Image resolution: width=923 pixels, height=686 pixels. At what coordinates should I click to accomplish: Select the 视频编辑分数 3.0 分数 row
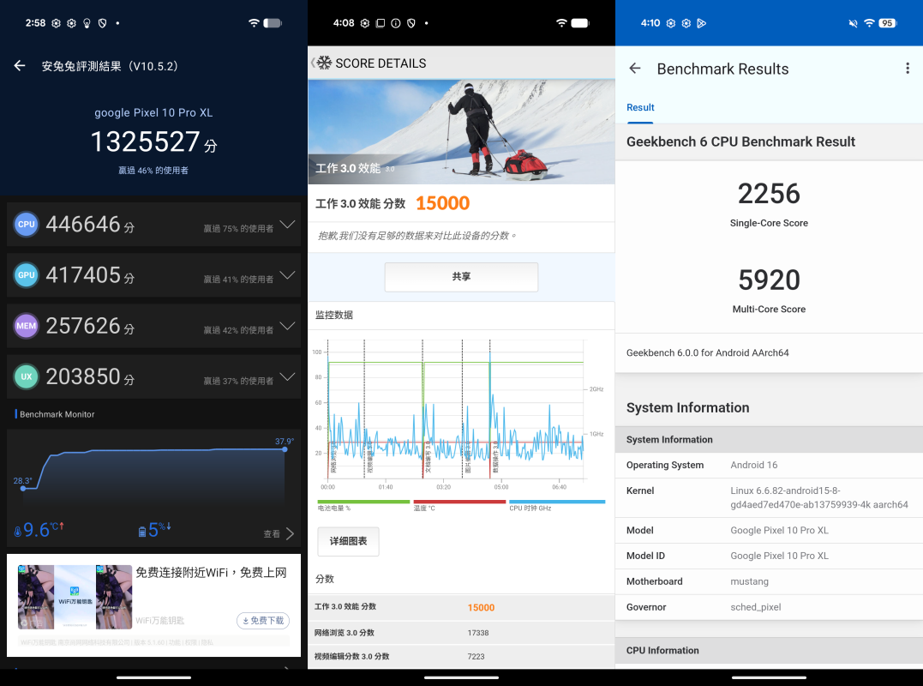pyautogui.click(x=461, y=657)
